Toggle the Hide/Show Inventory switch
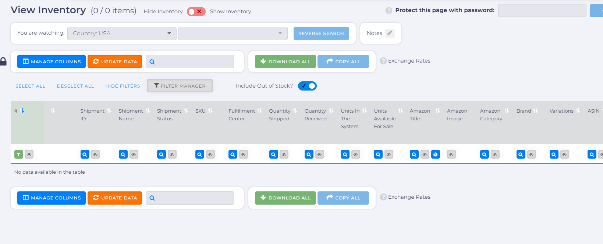This screenshot has width=603, height=244. 196,11
